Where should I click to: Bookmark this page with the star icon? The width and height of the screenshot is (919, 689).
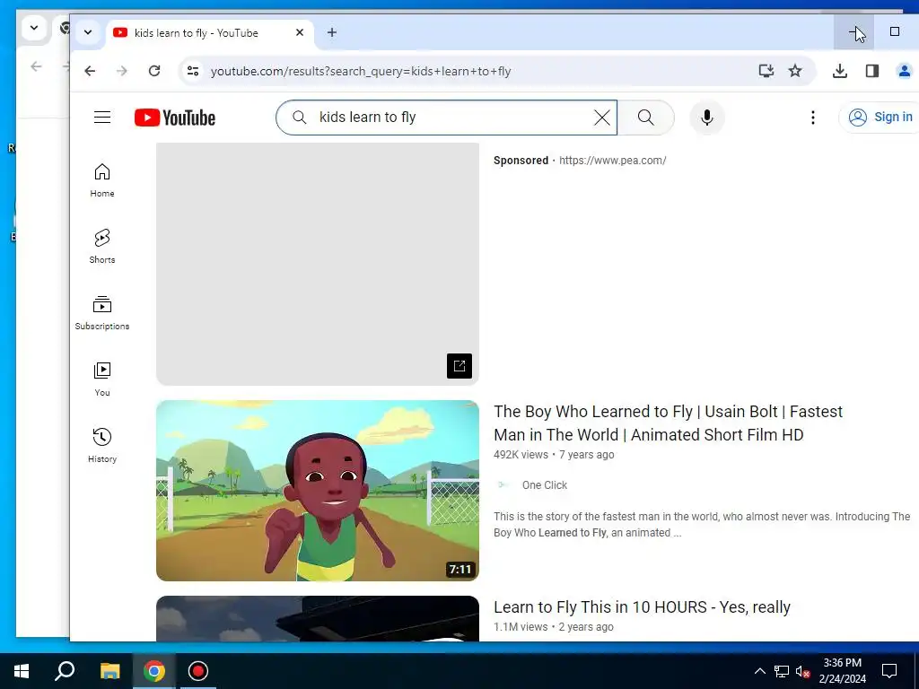tap(795, 71)
